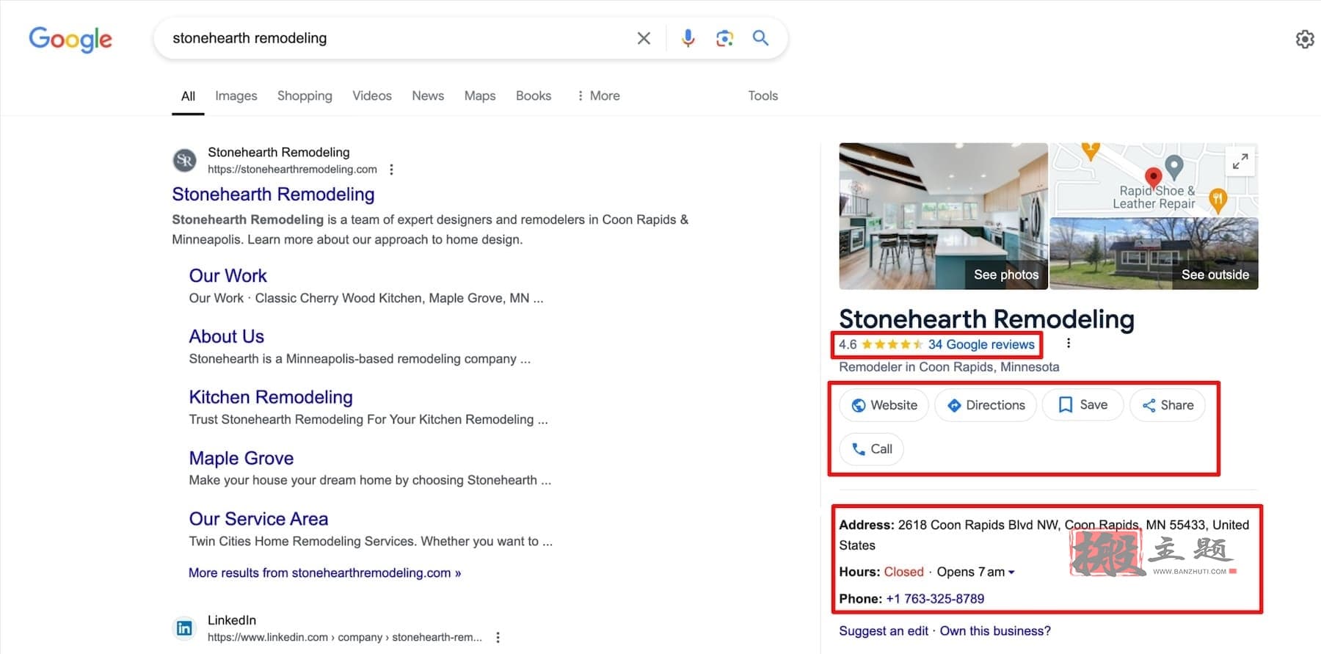Click the star rating icons
Viewport: 1321px width, 654px height.
tap(892, 344)
